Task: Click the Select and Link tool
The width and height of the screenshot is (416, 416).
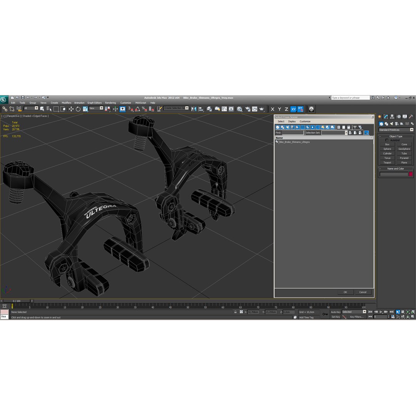Action: 5,109
